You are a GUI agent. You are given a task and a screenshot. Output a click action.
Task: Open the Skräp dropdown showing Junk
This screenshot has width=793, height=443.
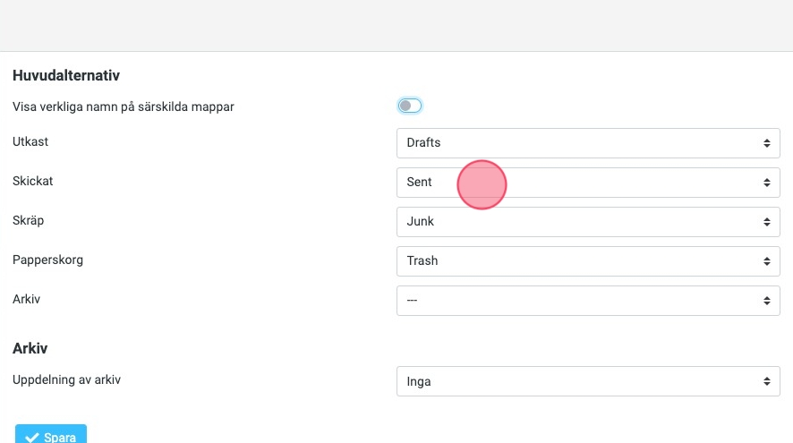point(587,222)
